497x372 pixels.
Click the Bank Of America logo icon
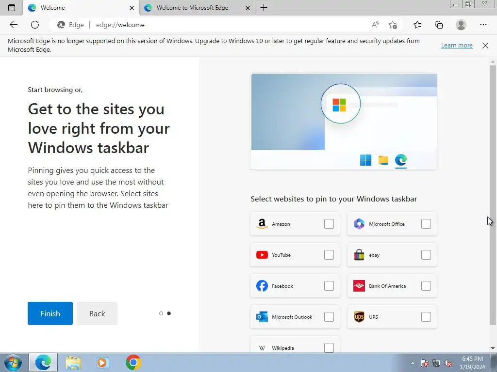(x=359, y=286)
